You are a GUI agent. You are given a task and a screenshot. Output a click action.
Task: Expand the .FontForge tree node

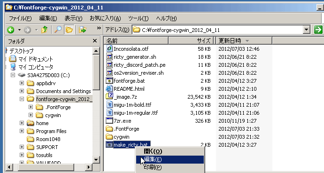(31, 107)
